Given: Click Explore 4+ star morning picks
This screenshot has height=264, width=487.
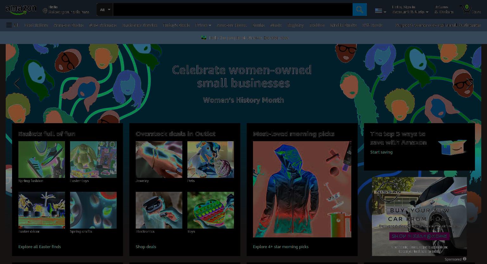Looking at the screenshot, I should [x=281, y=247].
